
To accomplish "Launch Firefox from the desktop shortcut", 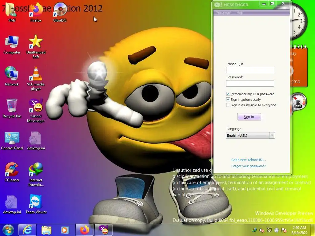I will tap(36, 12).
